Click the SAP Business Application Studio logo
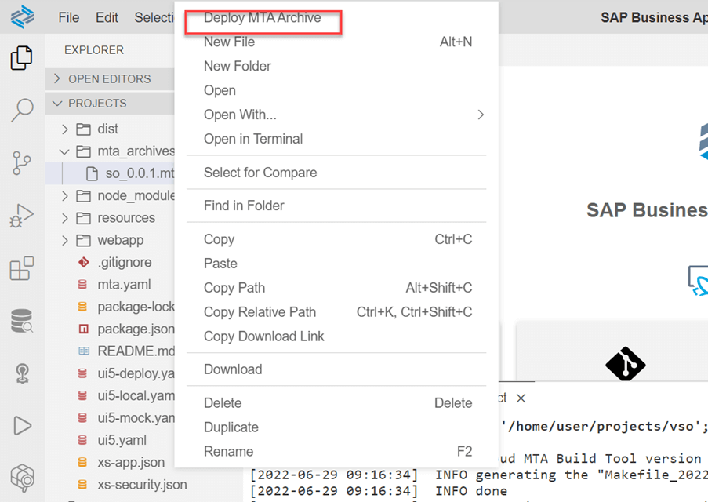 coord(23,17)
